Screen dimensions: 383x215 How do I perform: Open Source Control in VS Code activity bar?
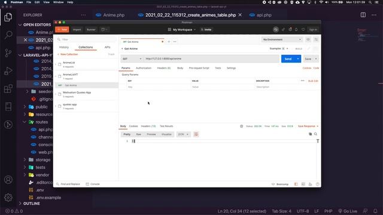point(8,53)
